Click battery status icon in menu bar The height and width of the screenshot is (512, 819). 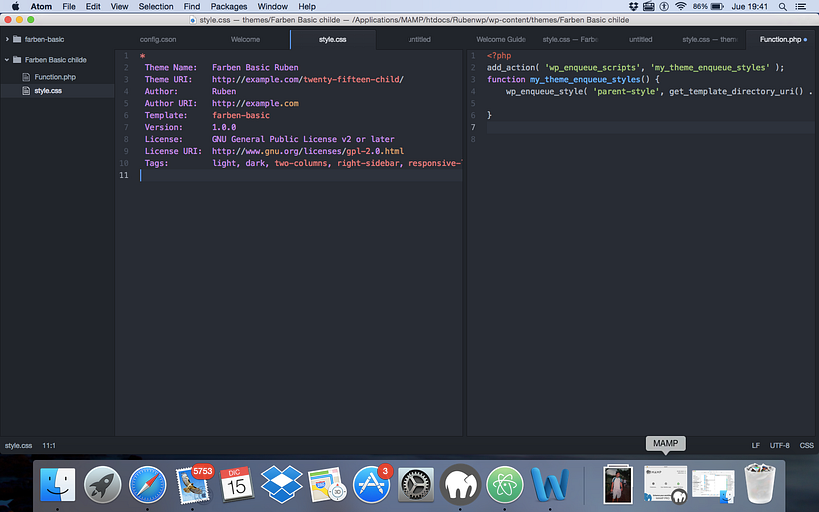[717, 6]
